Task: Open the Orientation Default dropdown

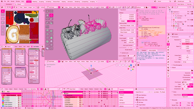Action: point(20,4)
